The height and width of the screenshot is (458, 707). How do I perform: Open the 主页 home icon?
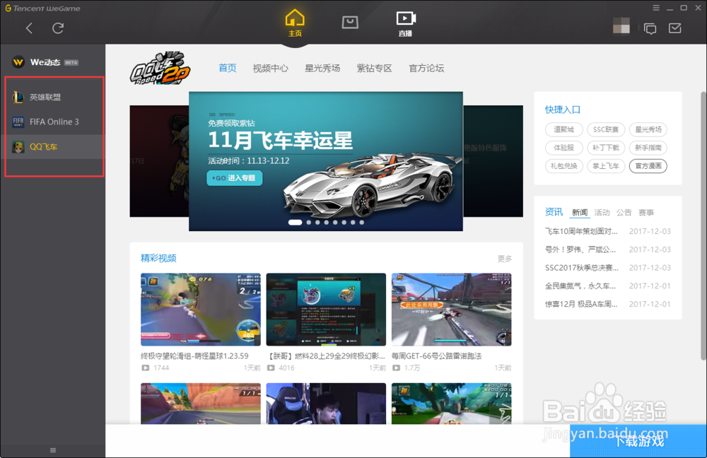click(x=295, y=23)
